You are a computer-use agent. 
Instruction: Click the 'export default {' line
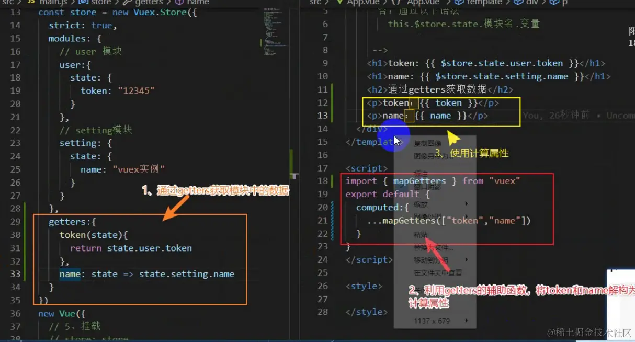click(388, 194)
